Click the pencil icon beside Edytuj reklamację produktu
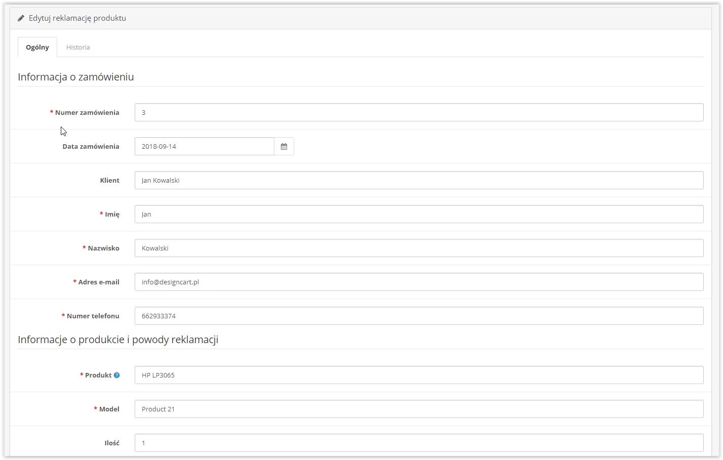 coord(21,18)
